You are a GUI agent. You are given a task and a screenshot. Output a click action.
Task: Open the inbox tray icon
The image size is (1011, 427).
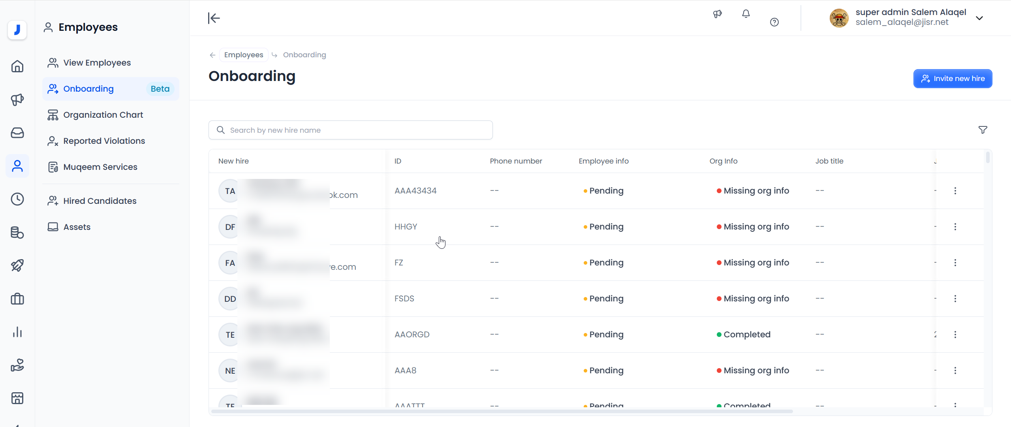click(x=17, y=133)
